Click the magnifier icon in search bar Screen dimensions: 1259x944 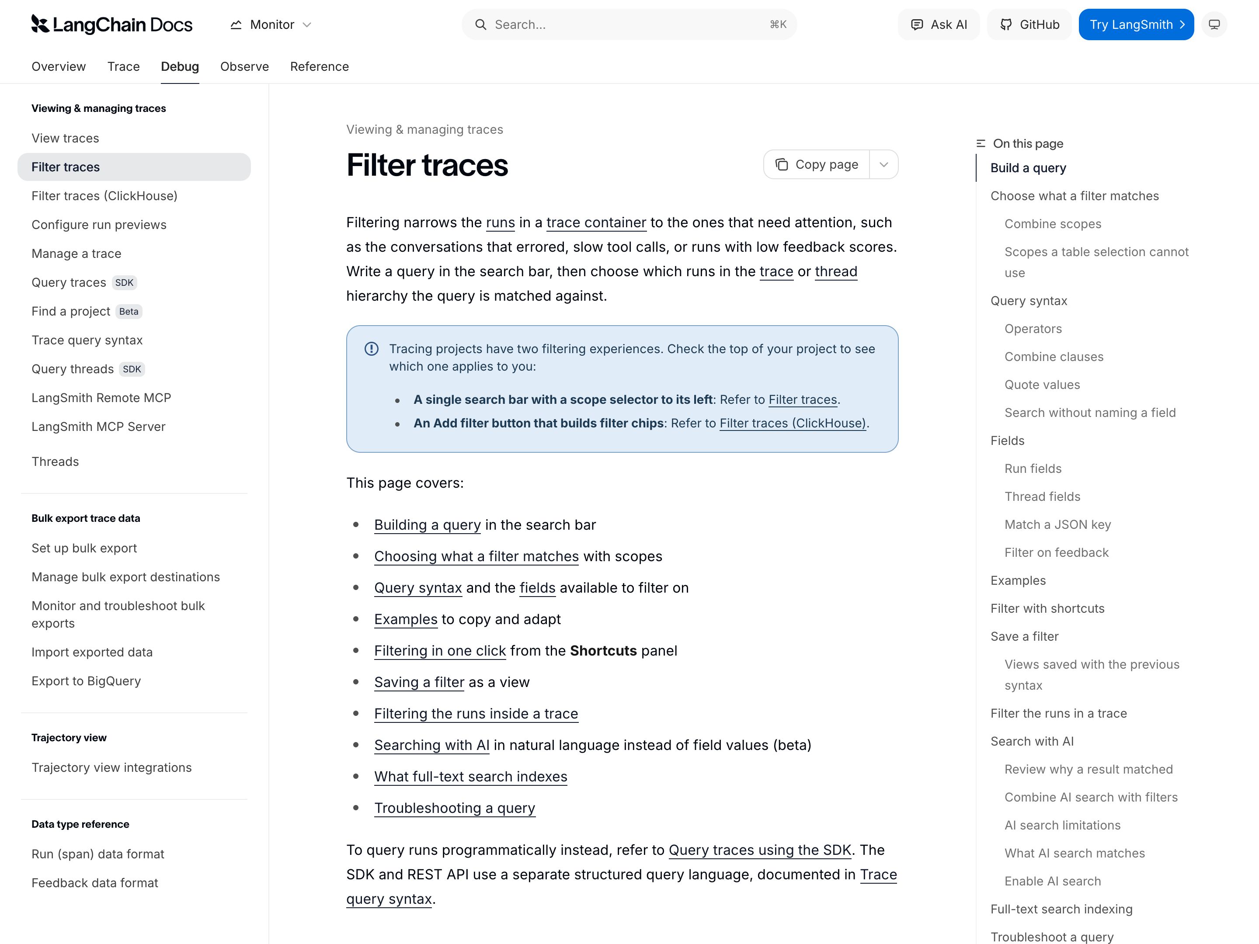(481, 24)
